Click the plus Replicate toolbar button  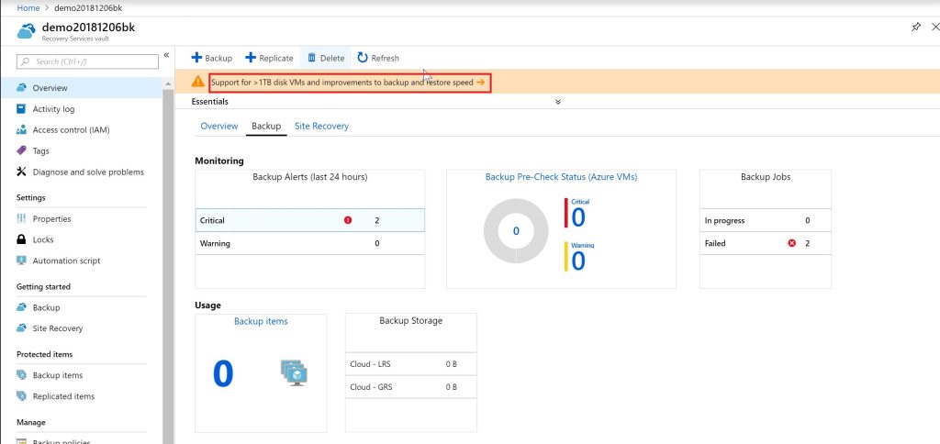click(x=269, y=58)
